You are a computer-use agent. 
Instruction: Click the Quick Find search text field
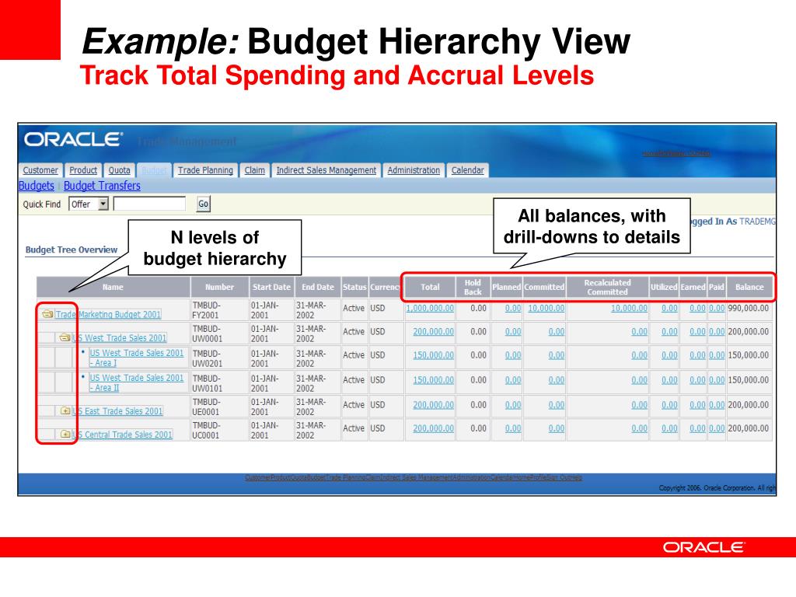point(149,204)
